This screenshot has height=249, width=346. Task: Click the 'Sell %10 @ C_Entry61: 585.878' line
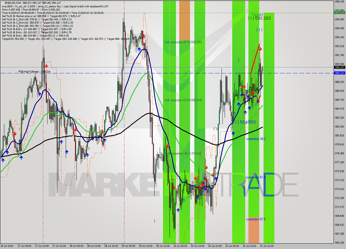(37, 22)
